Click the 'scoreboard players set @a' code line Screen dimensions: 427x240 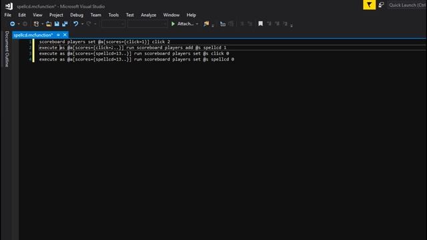[x=105, y=41]
